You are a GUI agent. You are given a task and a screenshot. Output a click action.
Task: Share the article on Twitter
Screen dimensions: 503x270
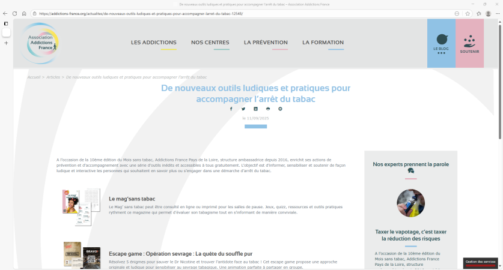coord(243,109)
